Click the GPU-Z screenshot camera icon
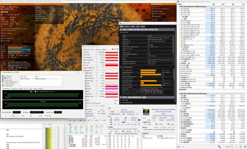Viewport: 247px width, 149px height. pyautogui.click(x=113, y=49)
